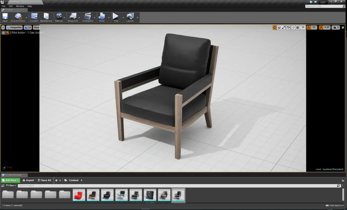This screenshot has width=347, height=210.
Task: Click the search magnifier in Content Browser
Action: pos(338,186)
